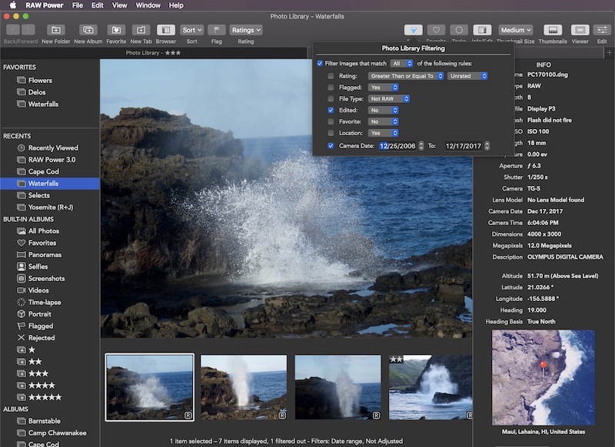This screenshot has width=615, height=447.
Task: Open the Medium thumbnail size dropdown
Action: [x=516, y=30]
